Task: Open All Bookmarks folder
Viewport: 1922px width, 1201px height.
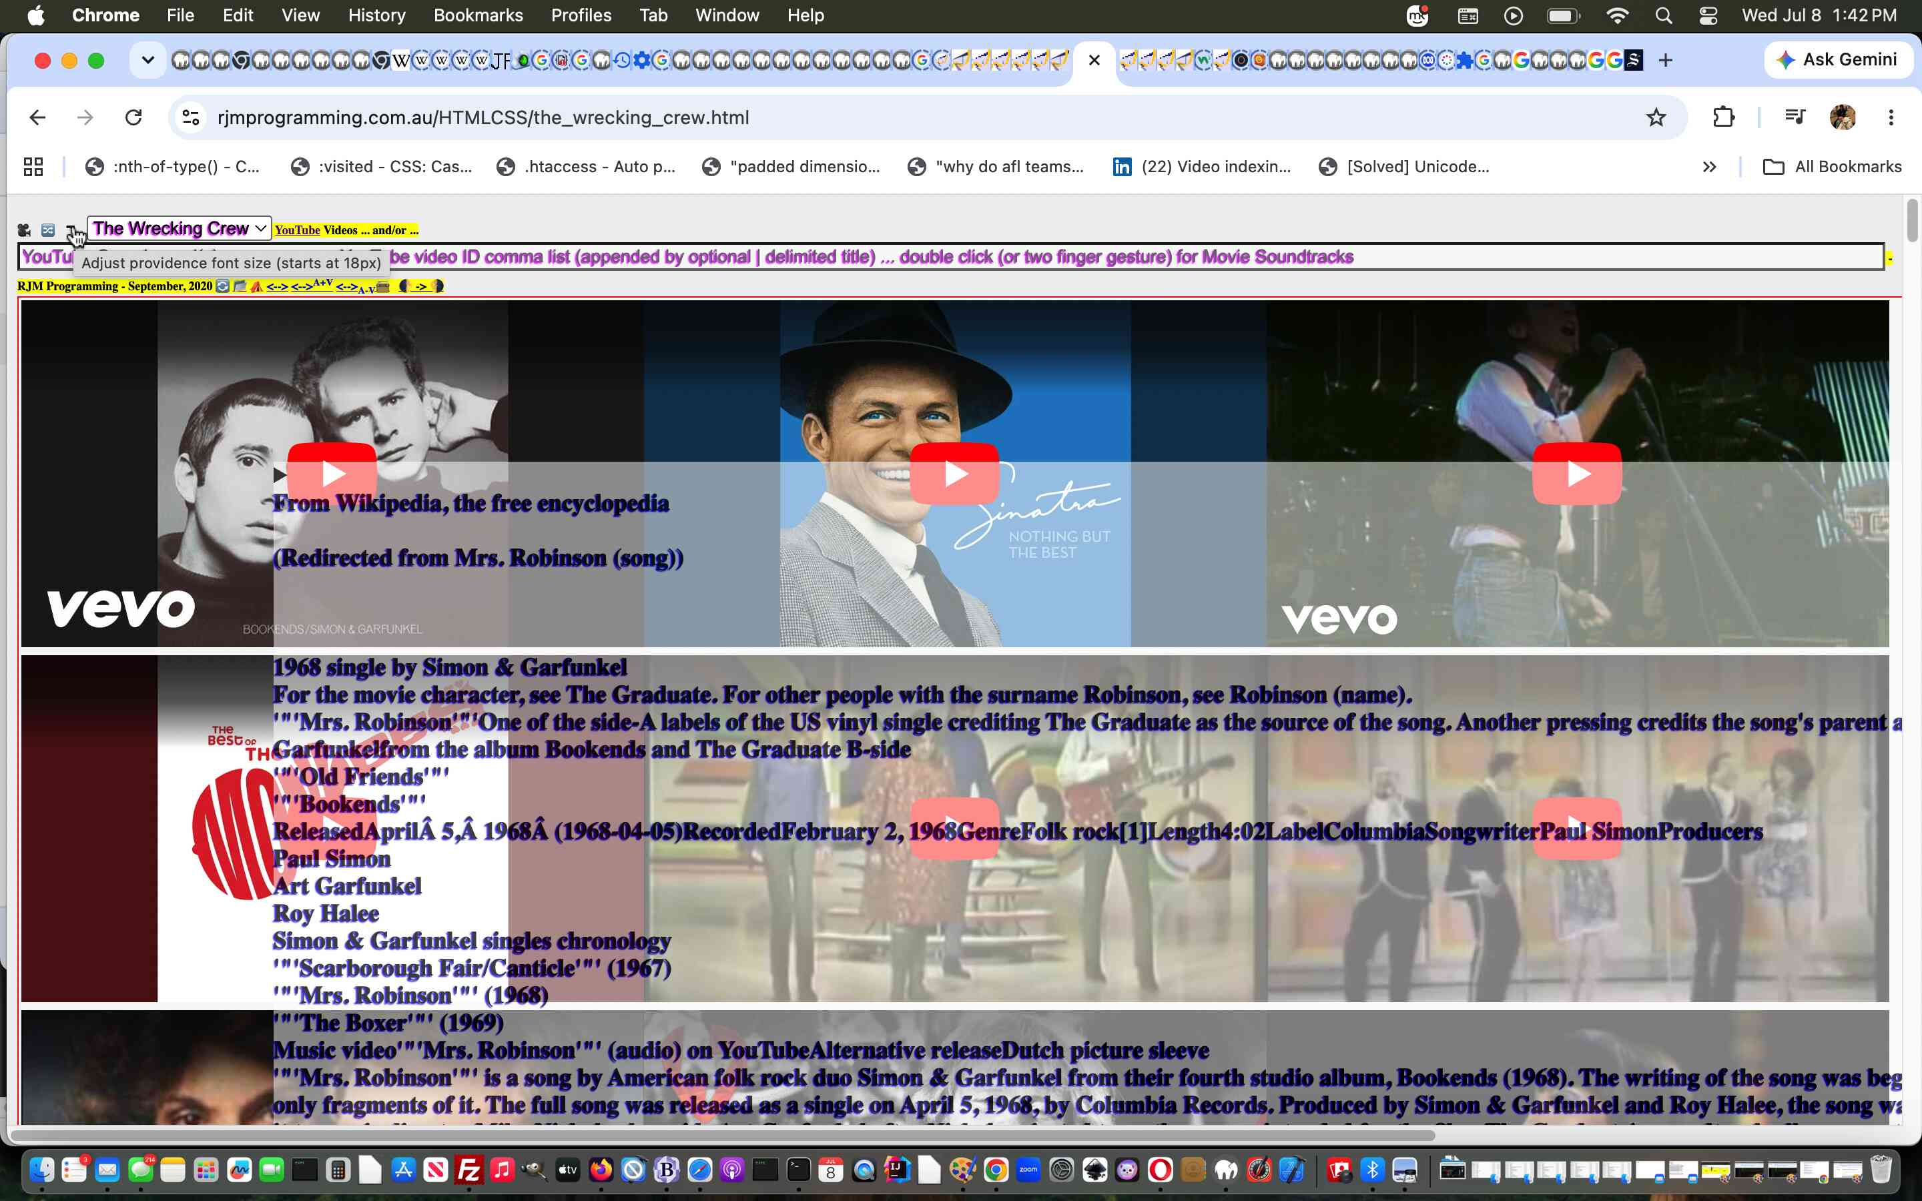Action: 1831,167
